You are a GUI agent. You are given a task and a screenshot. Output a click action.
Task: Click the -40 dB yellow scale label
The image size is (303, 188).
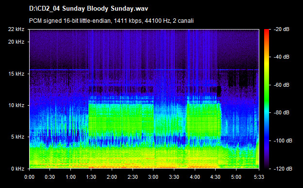(x=282, y=57)
